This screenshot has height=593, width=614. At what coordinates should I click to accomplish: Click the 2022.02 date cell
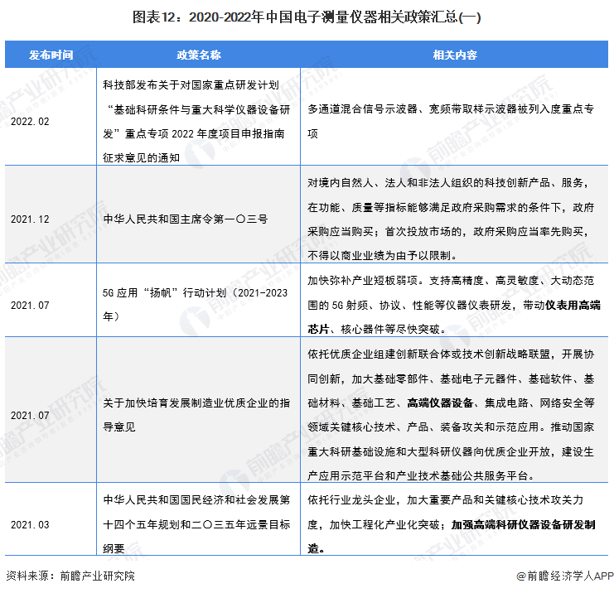[30, 121]
